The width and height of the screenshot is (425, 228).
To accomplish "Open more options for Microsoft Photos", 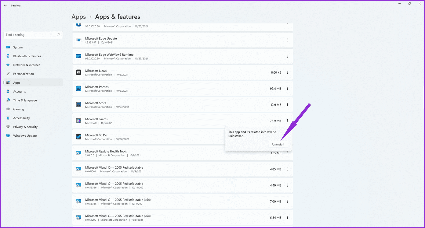I will click(x=287, y=89).
